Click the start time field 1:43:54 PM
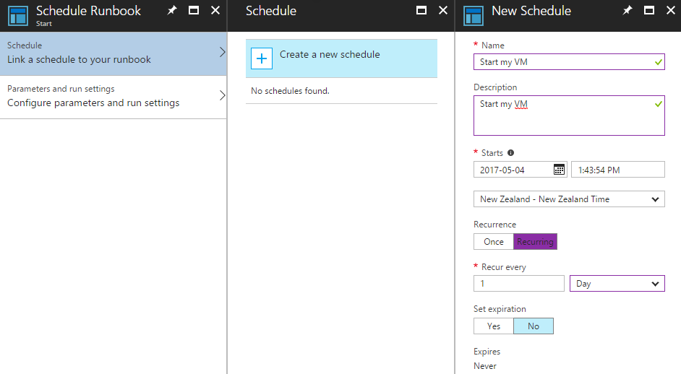The height and width of the screenshot is (374, 681). (617, 170)
